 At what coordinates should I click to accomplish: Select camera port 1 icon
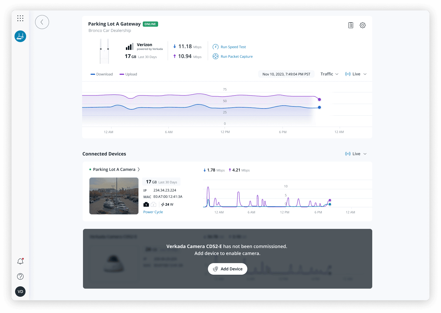pyautogui.click(x=146, y=205)
